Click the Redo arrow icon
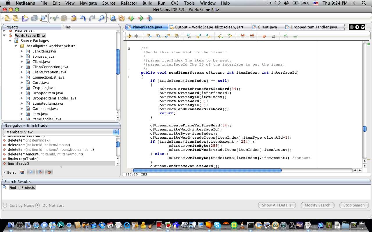Image resolution: width=372 pixels, height=232 pixels. (x=92, y=18)
